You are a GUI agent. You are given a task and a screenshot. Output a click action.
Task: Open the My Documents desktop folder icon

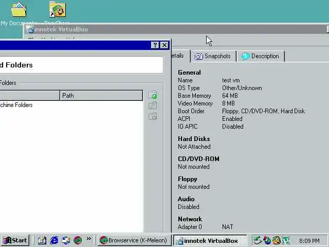click(x=19, y=10)
